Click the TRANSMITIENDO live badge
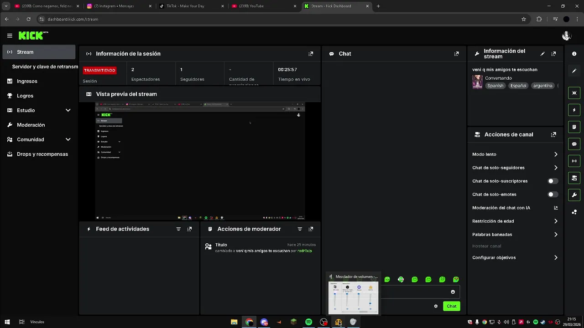 pyautogui.click(x=99, y=70)
